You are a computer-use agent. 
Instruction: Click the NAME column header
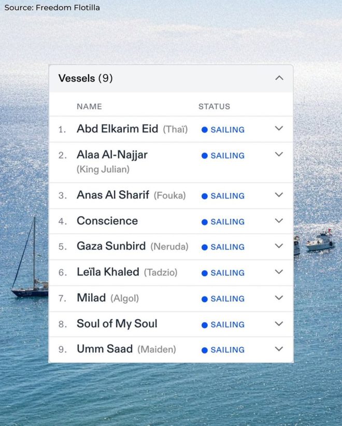click(89, 106)
